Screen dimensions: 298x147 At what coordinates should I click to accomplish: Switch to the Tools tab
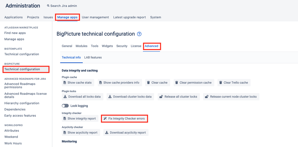coord(95,46)
